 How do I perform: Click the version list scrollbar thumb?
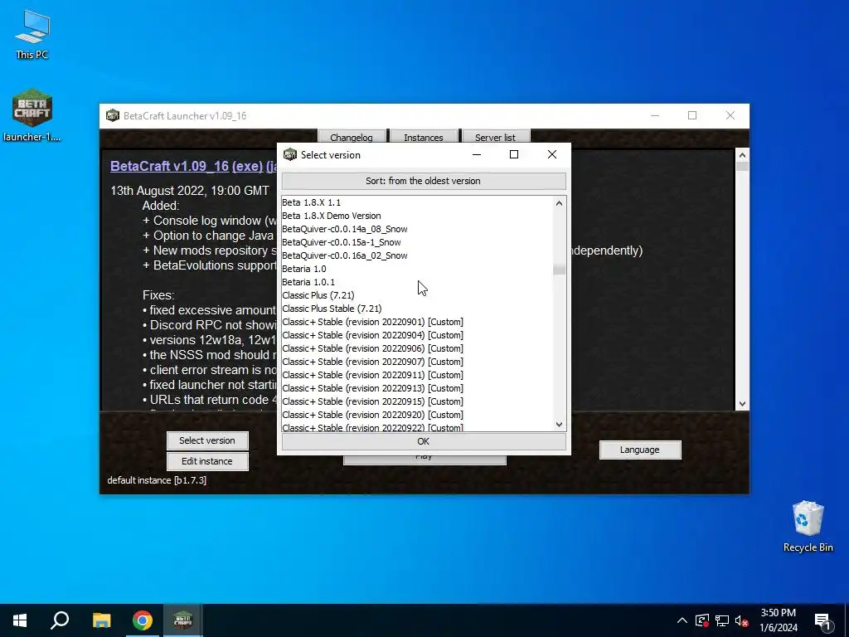tap(560, 270)
